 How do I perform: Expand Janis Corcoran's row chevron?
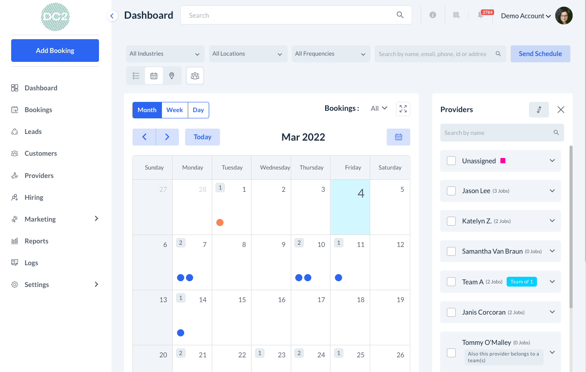[x=552, y=312]
